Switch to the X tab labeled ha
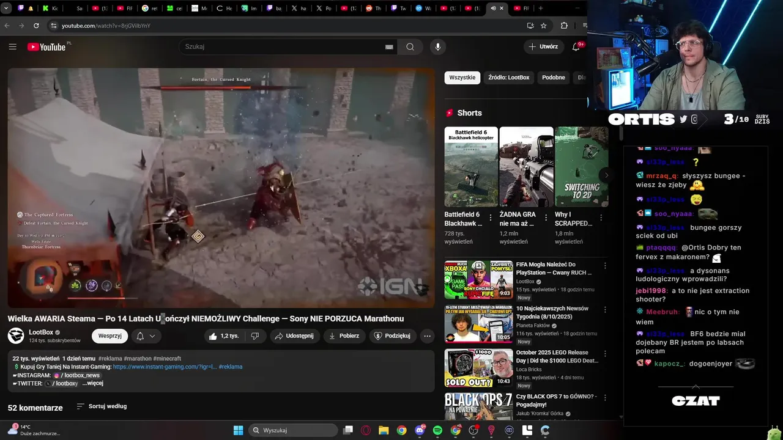Screen dimensions: 783x440 pyautogui.click(x=299, y=9)
